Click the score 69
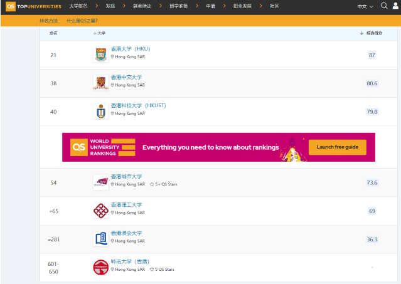 (x=372, y=211)
